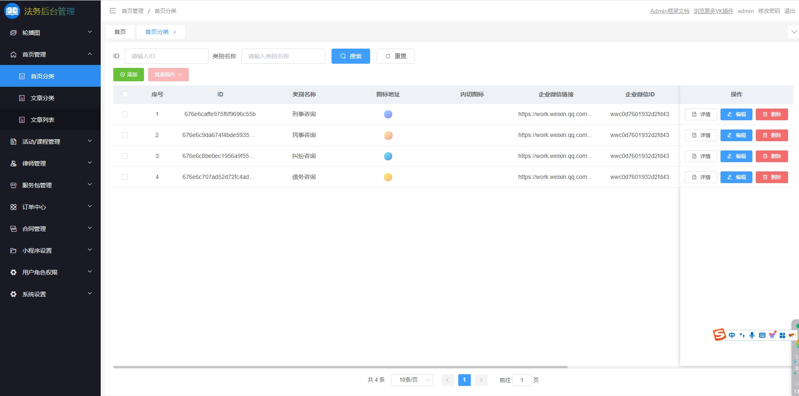This screenshot has width=799, height=396.
Task: Click the IME skin shirt icon
Action: click(x=772, y=335)
